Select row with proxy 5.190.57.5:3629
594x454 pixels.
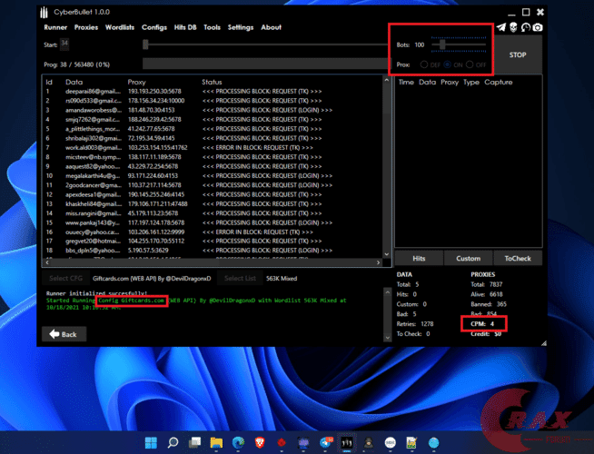[213, 251]
